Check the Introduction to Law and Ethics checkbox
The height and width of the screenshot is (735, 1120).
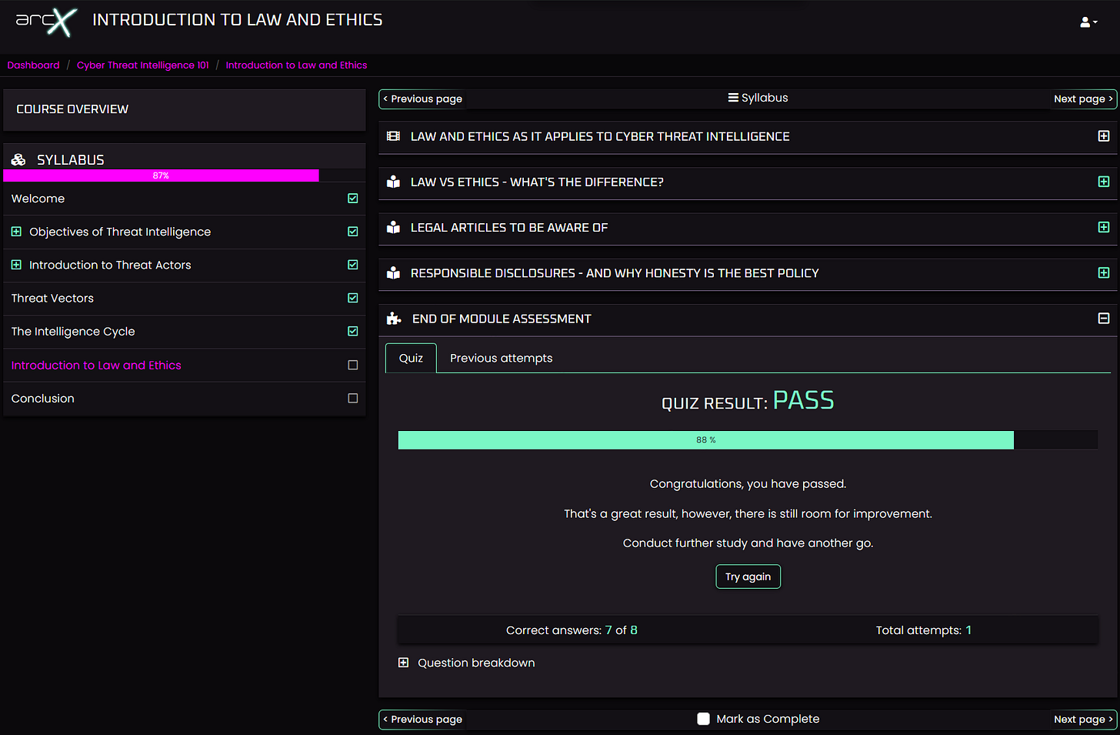(x=352, y=365)
